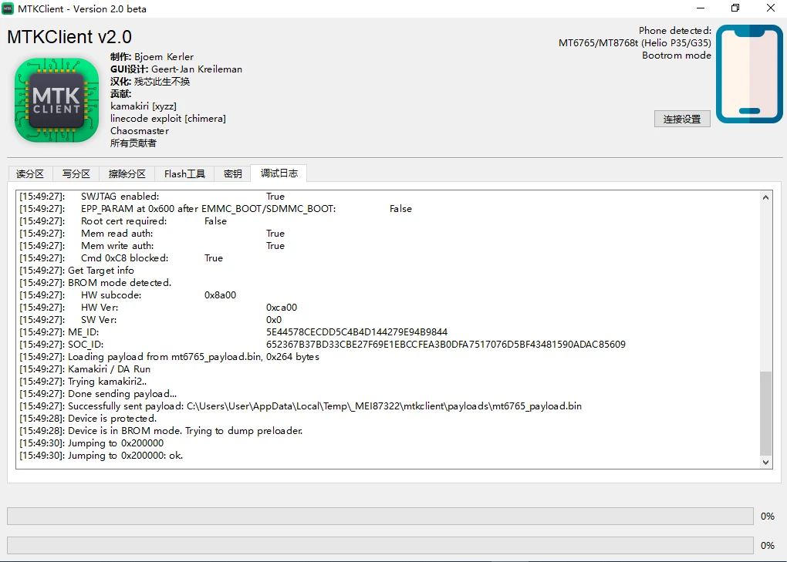Click the 'Done sending payload...' log line

click(98, 393)
